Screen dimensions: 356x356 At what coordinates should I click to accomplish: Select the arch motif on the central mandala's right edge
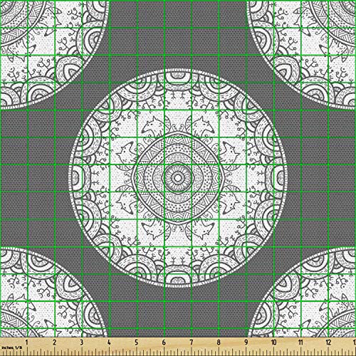pos(278,177)
